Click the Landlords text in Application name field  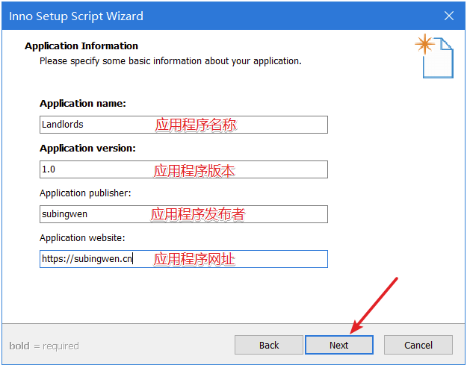63,125
